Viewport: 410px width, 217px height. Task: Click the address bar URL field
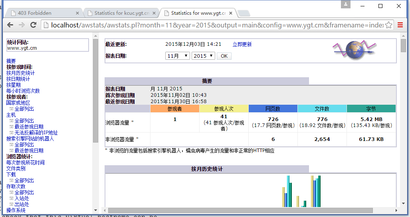[x=216, y=25]
